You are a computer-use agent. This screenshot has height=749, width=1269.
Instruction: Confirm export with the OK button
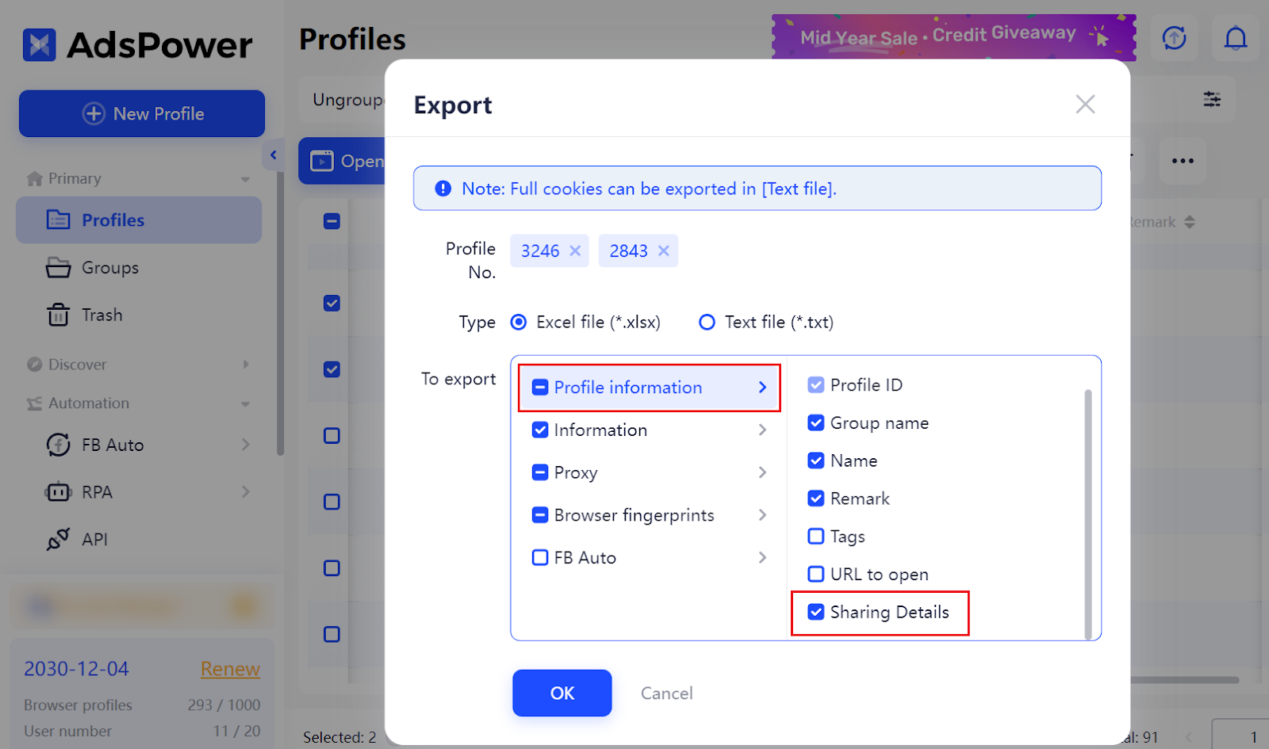pyautogui.click(x=562, y=693)
